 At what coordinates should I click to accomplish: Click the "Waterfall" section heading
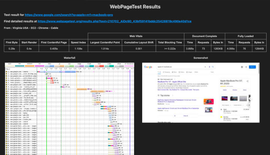pos(69,58)
